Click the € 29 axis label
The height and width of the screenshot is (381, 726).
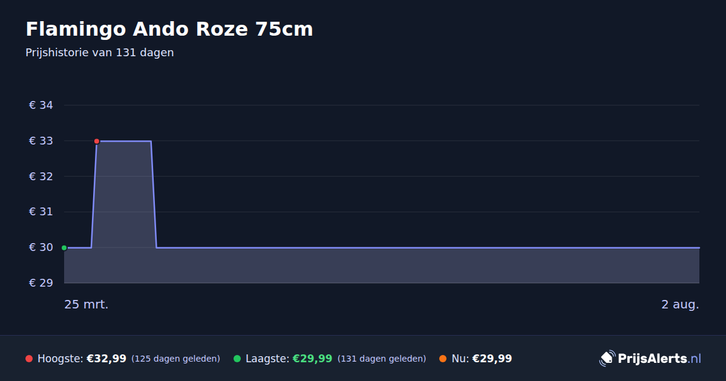(41, 283)
